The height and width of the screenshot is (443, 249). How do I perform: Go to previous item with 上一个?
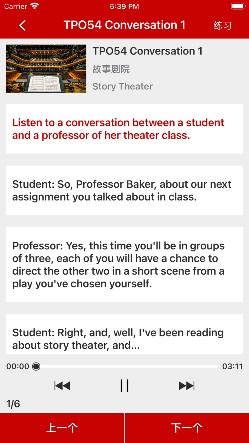(62, 428)
